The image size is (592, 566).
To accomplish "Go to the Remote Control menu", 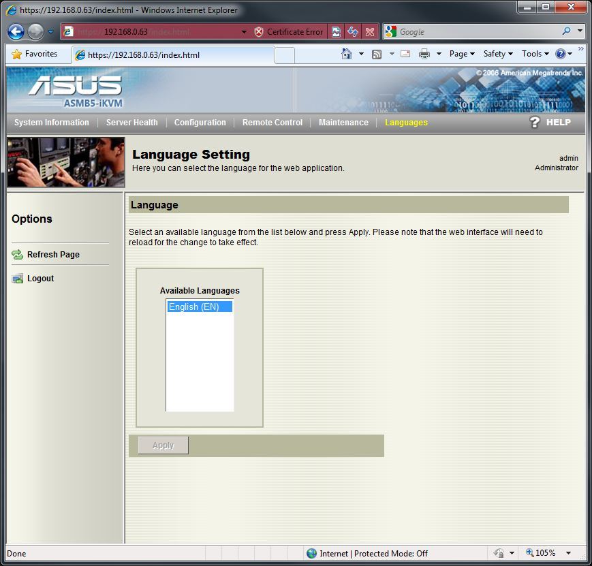I will click(x=272, y=123).
